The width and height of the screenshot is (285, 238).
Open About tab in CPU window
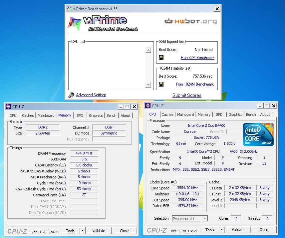(x=265, y=115)
